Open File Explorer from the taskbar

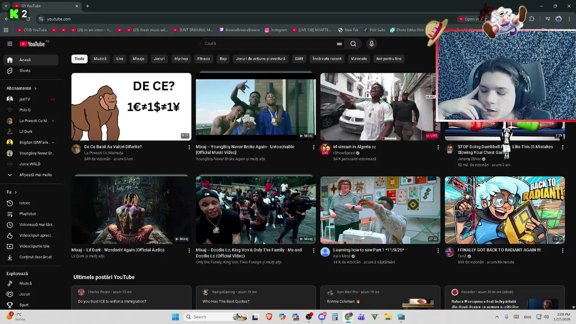(x=387, y=317)
